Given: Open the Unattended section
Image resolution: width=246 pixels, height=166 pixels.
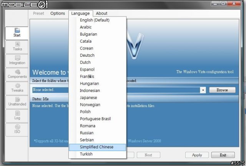Looking at the screenshot, I should point(17,102).
